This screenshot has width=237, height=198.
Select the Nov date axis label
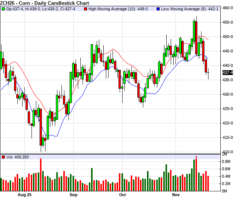coord(176,194)
